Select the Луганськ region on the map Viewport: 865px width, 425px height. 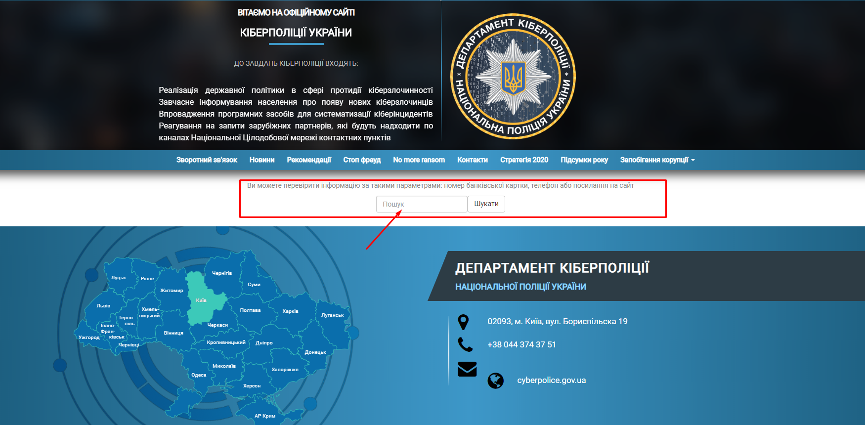(333, 315)
